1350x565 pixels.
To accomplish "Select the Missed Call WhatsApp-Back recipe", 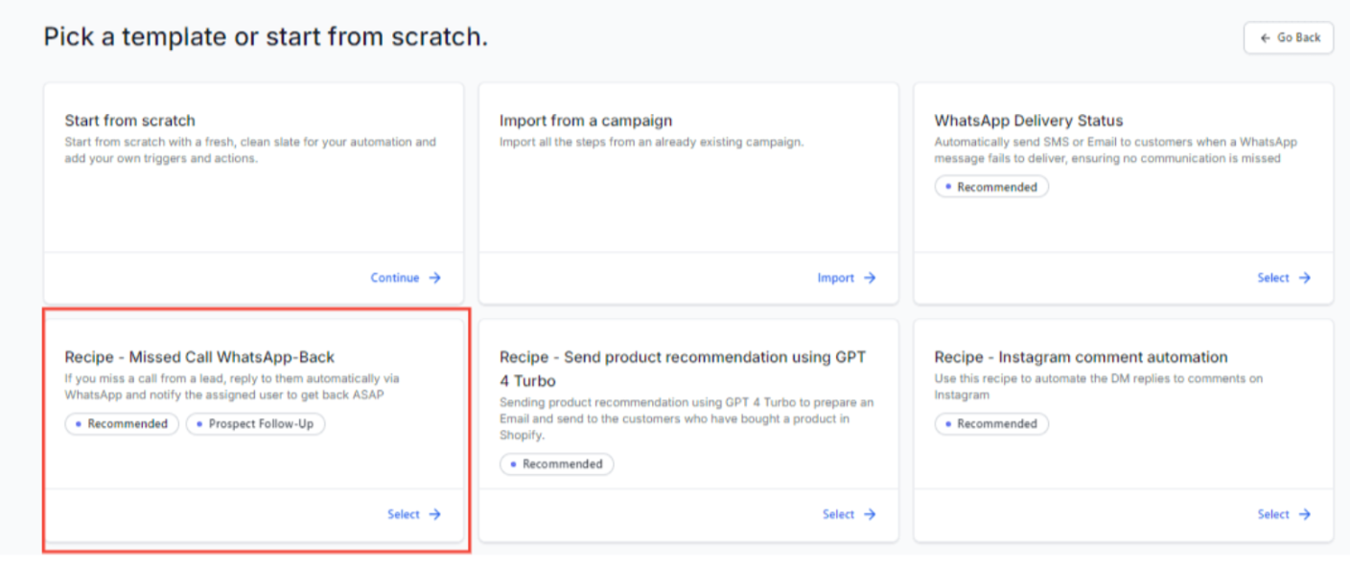I will tap(404, 514).
